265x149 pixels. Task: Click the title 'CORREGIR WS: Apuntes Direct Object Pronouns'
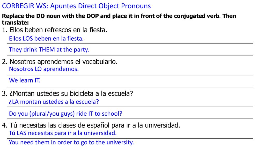click(76, 6)
